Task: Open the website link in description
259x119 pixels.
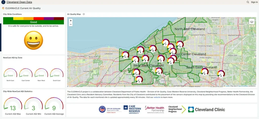Action: [x=157, y=97]
